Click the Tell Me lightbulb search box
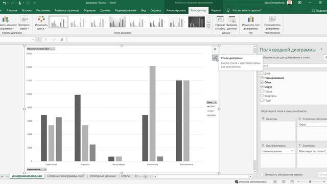 (244, 10)
